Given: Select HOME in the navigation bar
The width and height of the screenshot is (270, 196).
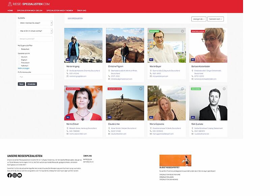Looking at the screenshot, I should tap(9, 10).
